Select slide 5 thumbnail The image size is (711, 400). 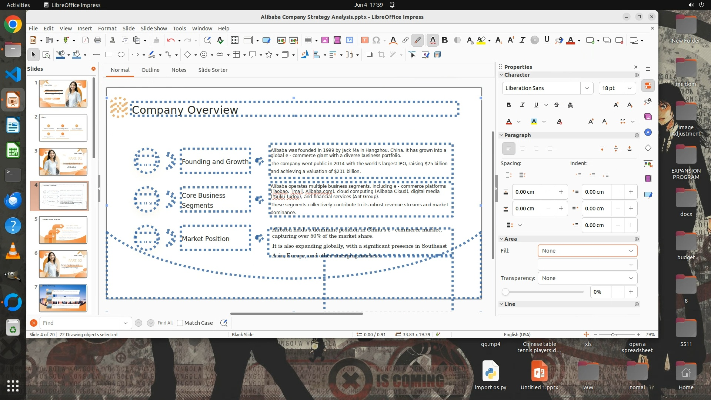pyautogui.click(x=63, y=230)
